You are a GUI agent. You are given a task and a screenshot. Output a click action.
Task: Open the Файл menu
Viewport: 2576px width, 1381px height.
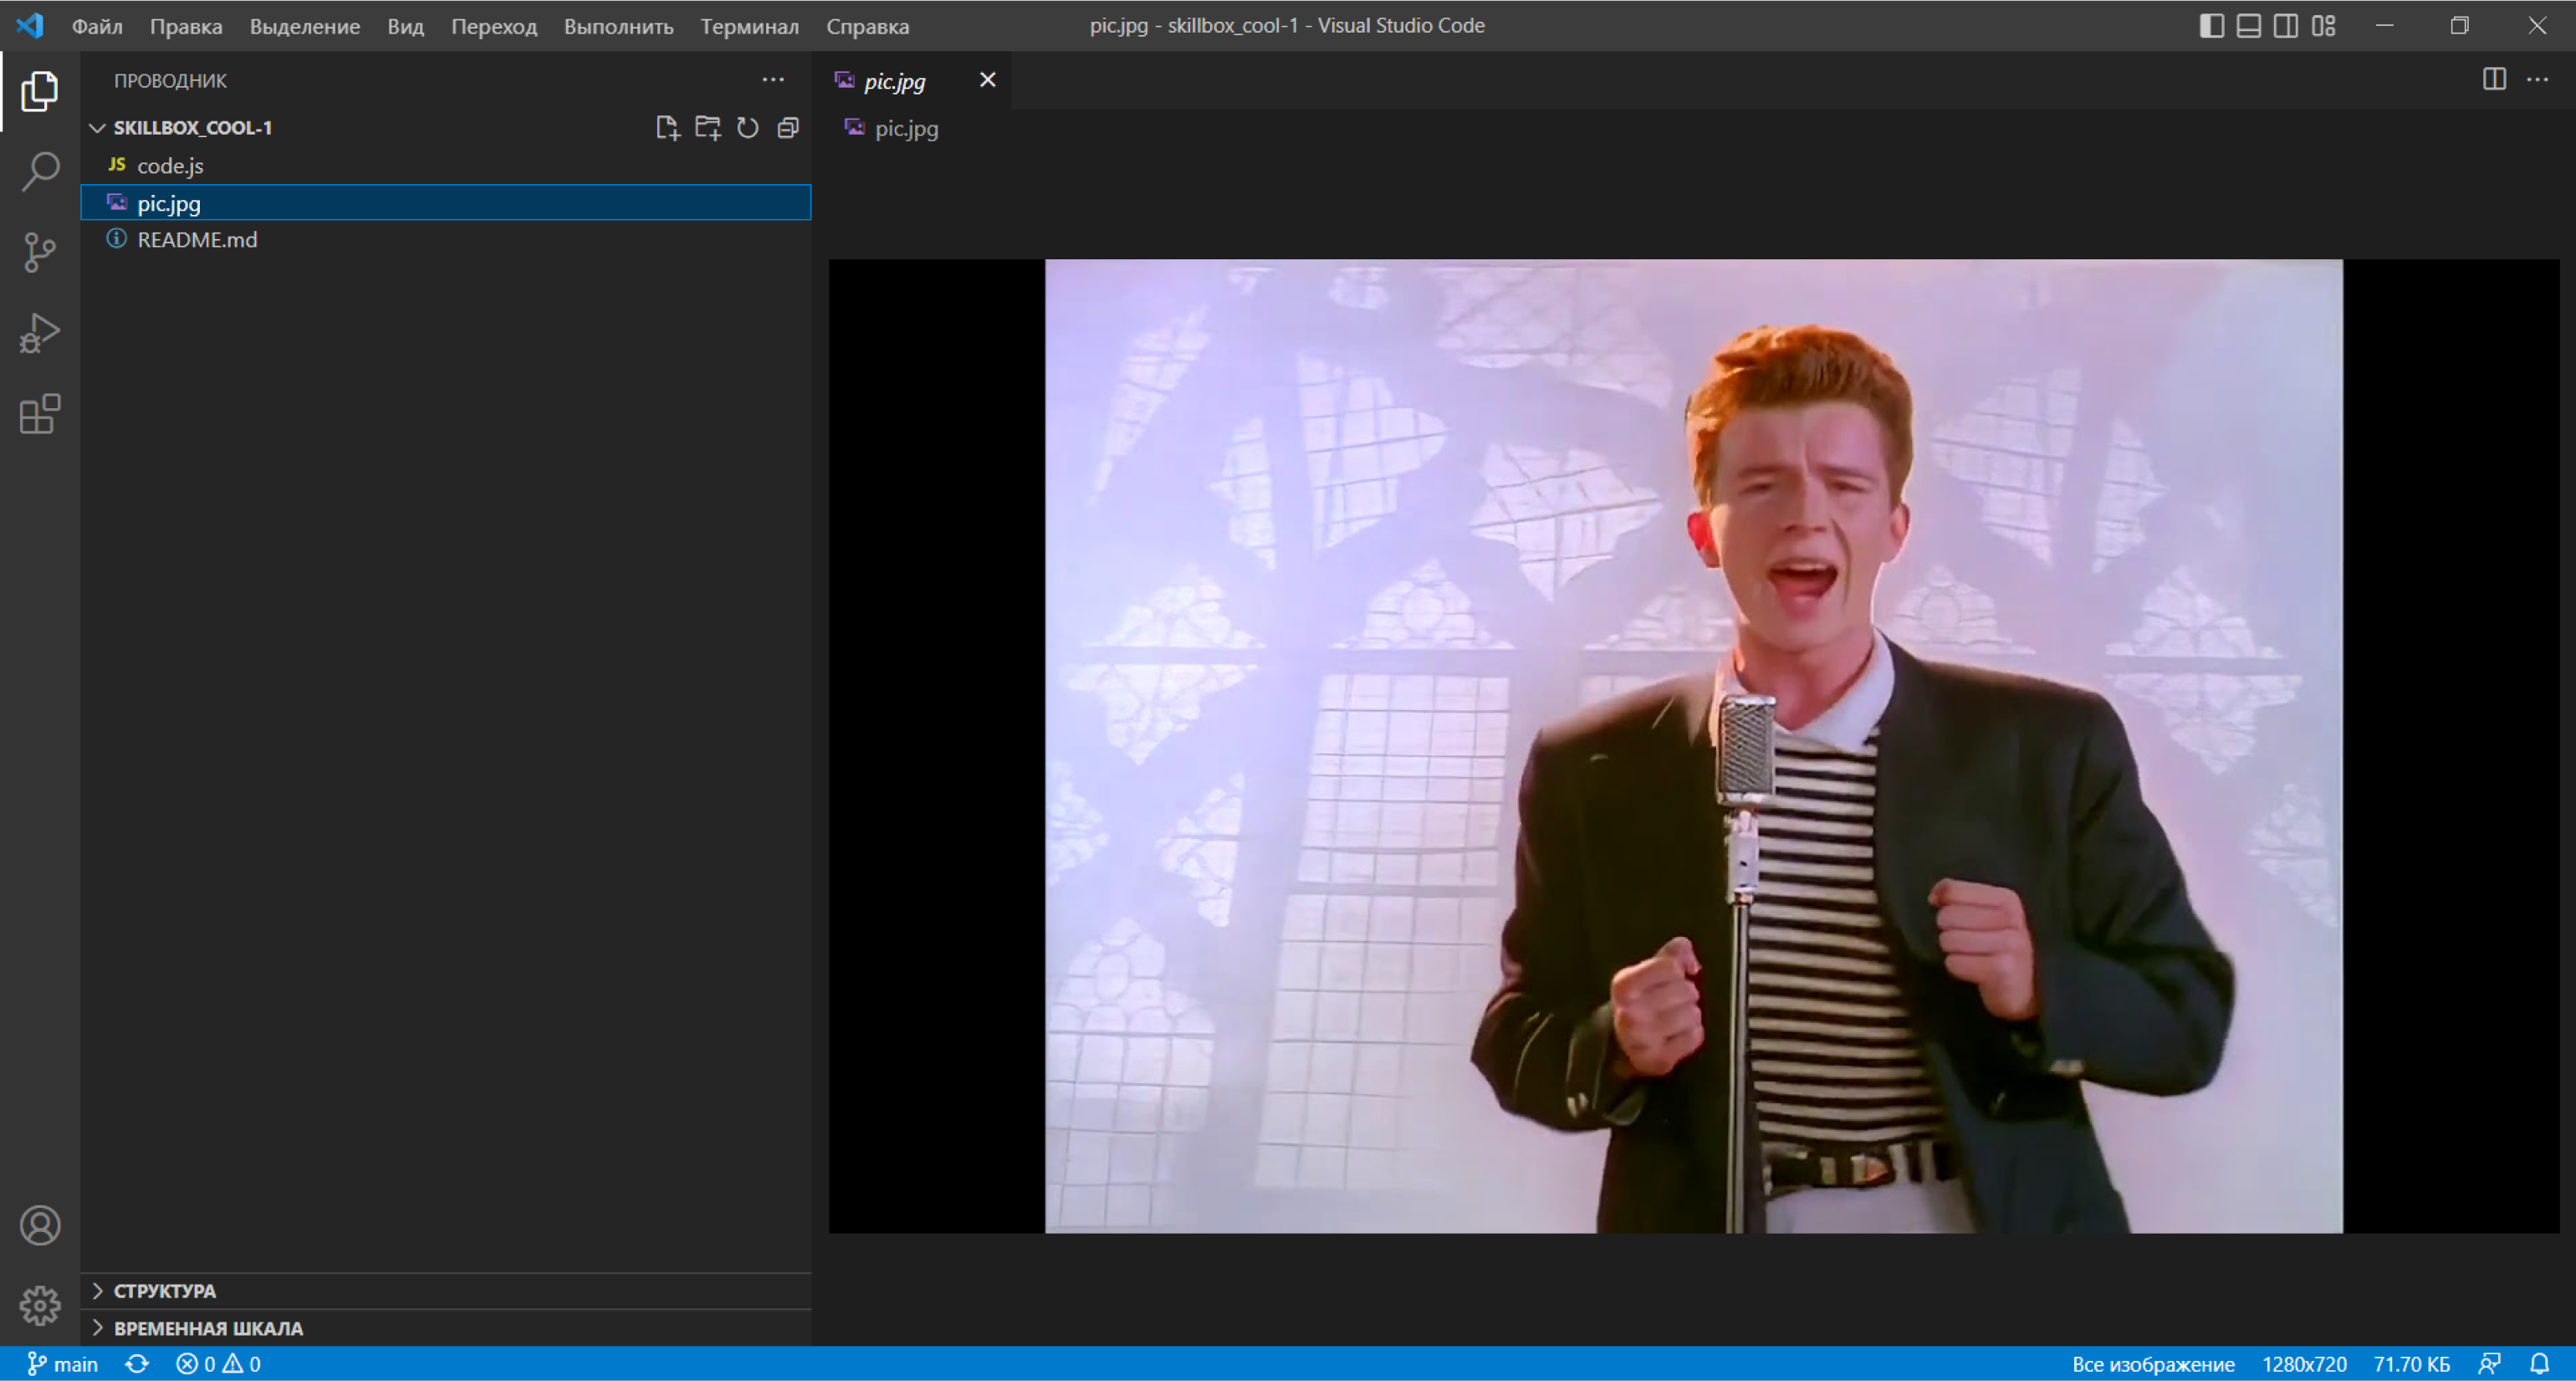coord(97,26)
